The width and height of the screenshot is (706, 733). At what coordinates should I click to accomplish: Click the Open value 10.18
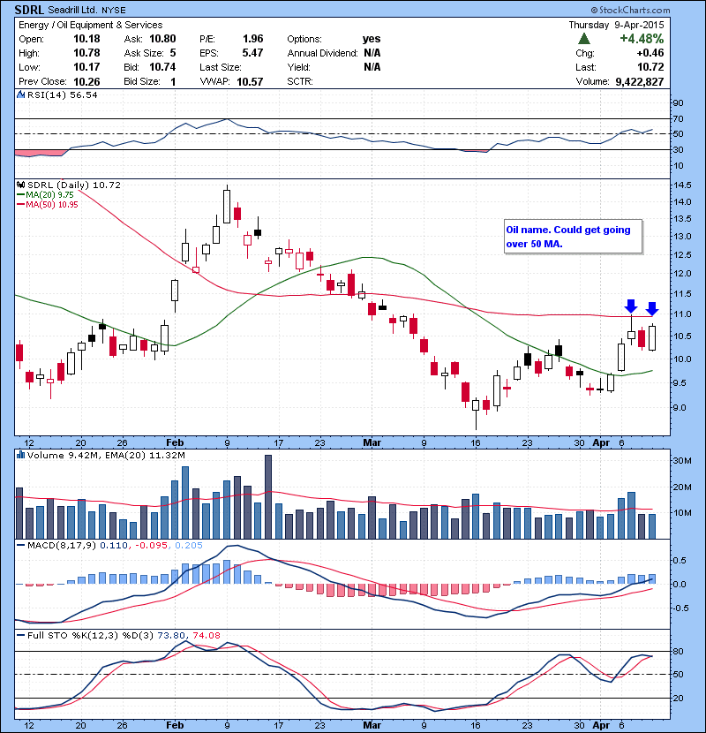point(86,39)
